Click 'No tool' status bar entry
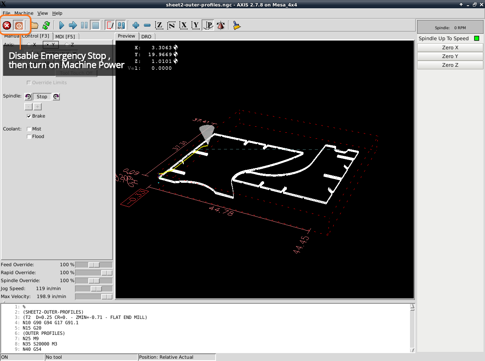 pos(91,357)
